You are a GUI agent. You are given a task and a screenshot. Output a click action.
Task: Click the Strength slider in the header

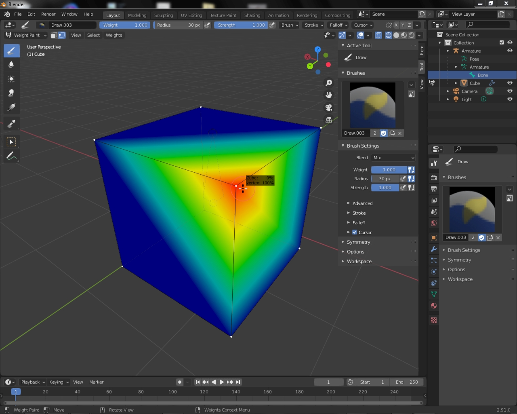241,25
